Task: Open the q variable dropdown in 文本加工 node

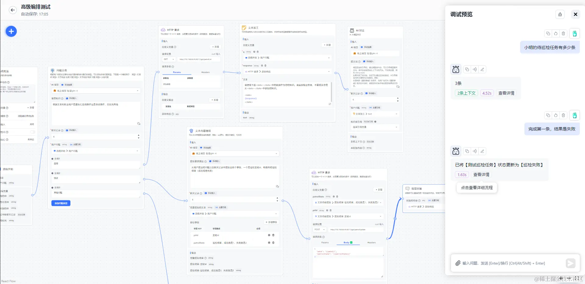Action: (x=287, y=58)
